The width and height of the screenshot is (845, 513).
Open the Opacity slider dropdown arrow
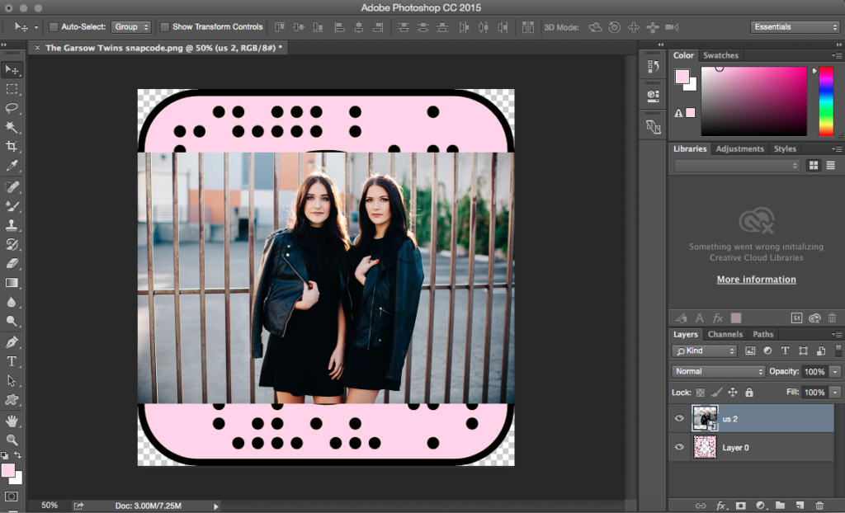[x=835, y=371]
